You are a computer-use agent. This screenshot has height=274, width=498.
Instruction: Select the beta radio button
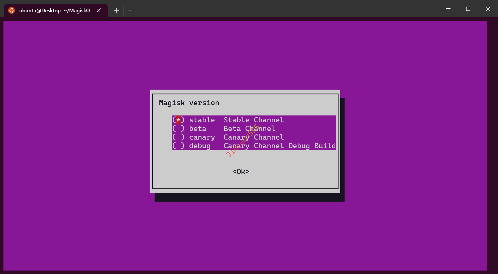click(178, 129)
